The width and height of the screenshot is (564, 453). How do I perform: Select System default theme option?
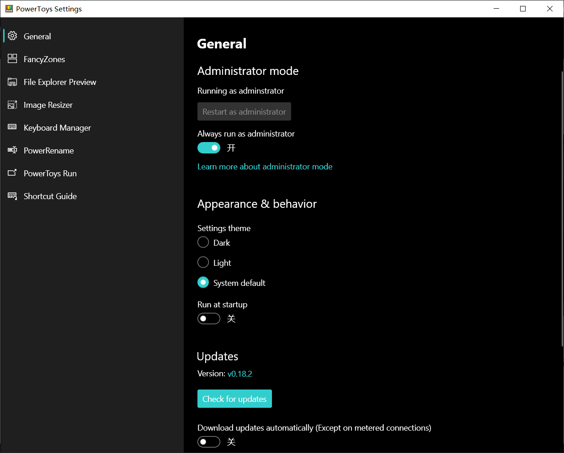[x=203, y=283]
